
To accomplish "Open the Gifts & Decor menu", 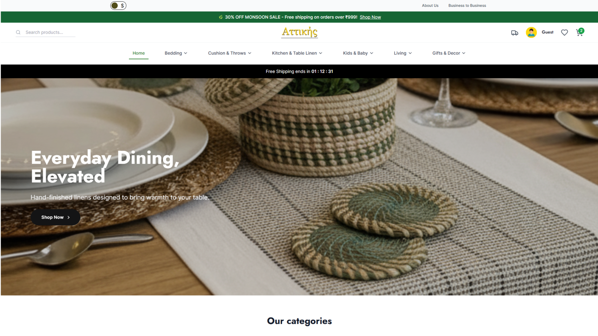I will 449,53.
